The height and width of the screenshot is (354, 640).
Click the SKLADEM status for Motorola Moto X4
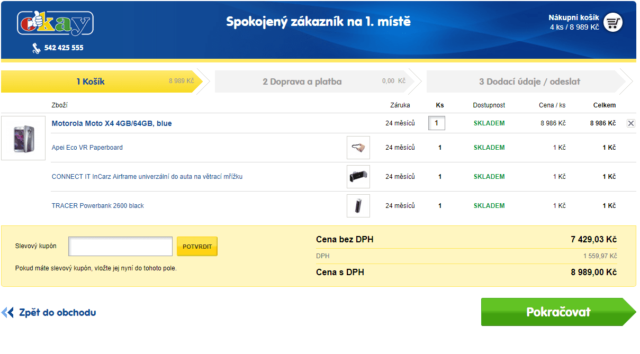pos(489,123)
